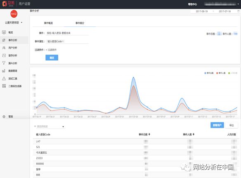The width and height of the screenshot is (241, 178).
Task: Switch to the 事件细分 tab
Action: pyautogui.click(x=80, y=23)
